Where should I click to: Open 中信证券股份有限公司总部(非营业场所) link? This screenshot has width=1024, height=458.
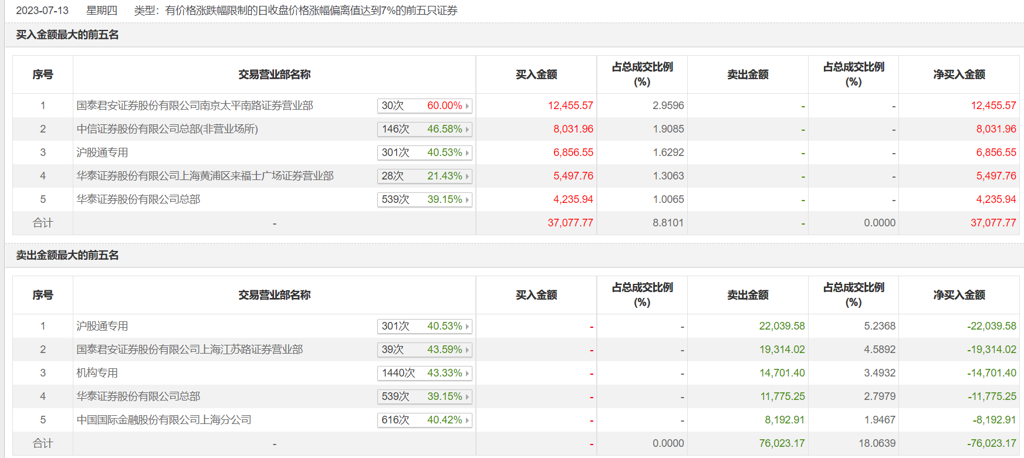tap(167, 129)
